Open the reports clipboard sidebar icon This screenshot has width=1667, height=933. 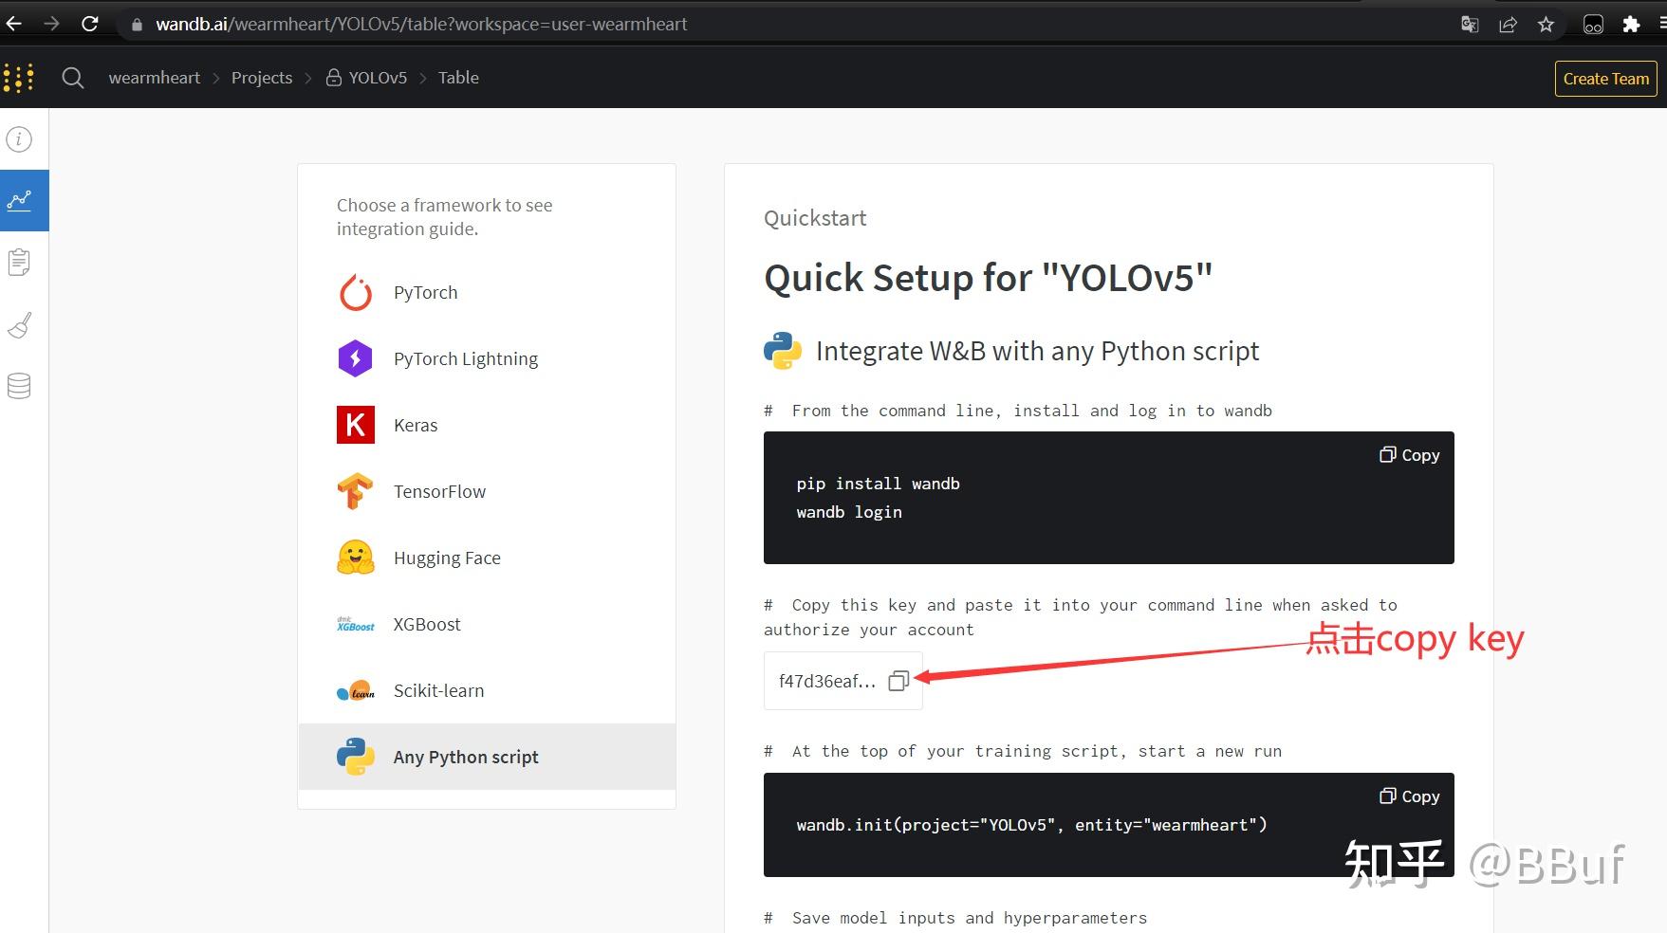tap(19, 262)
